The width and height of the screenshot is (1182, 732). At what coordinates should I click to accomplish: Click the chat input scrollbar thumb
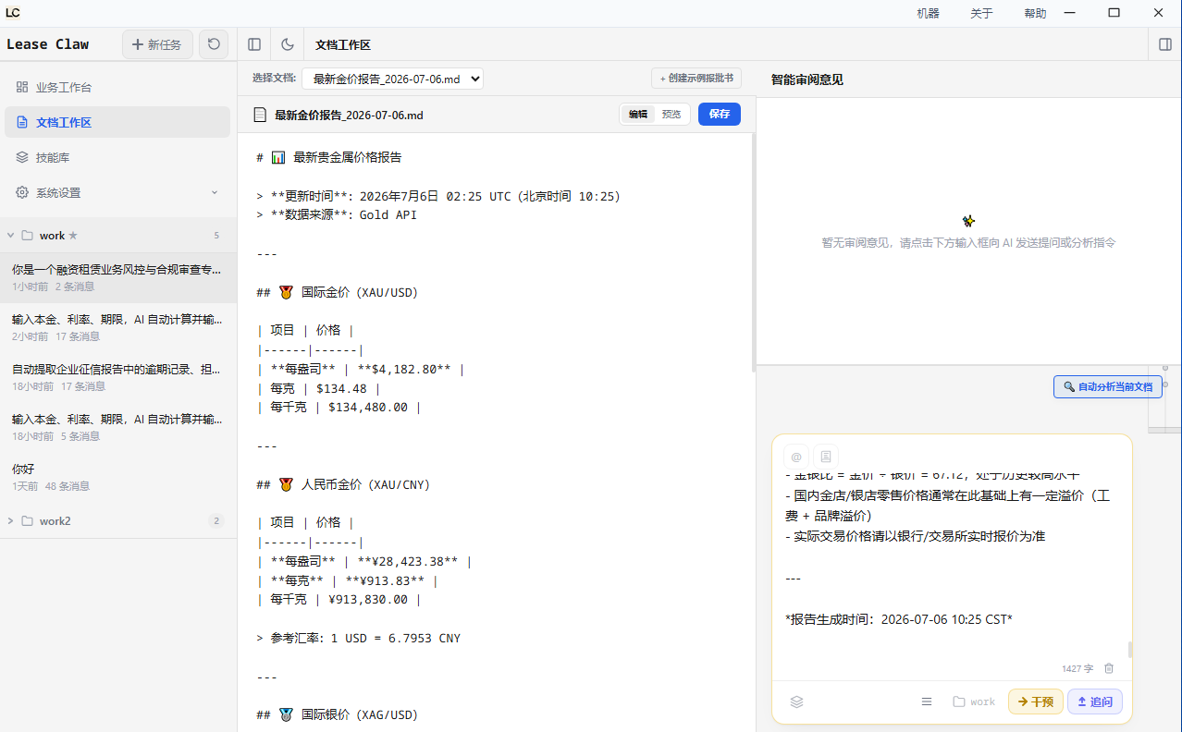tap(1129, 650)
